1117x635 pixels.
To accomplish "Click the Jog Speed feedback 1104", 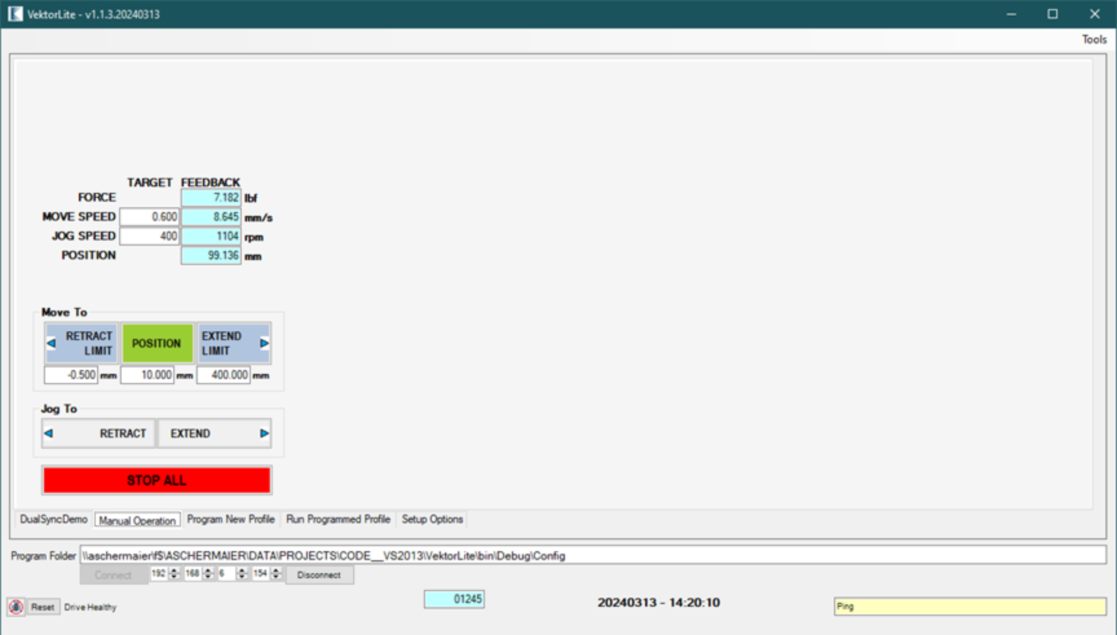I will click(211, 236).
